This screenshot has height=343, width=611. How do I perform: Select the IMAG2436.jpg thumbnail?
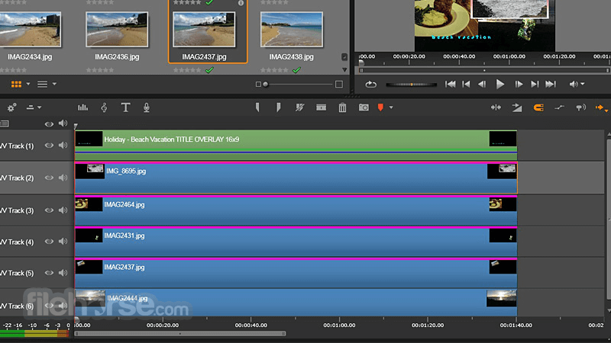coord(117,30)
